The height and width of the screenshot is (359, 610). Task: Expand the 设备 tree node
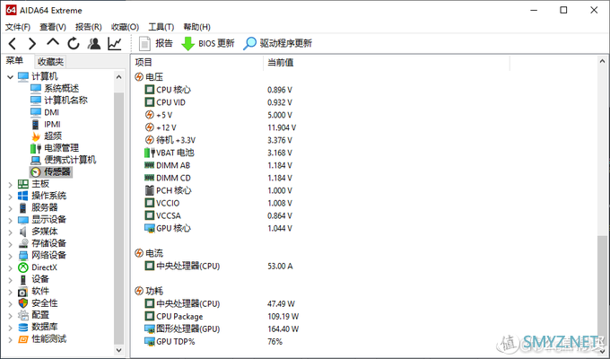click(10, 280)
